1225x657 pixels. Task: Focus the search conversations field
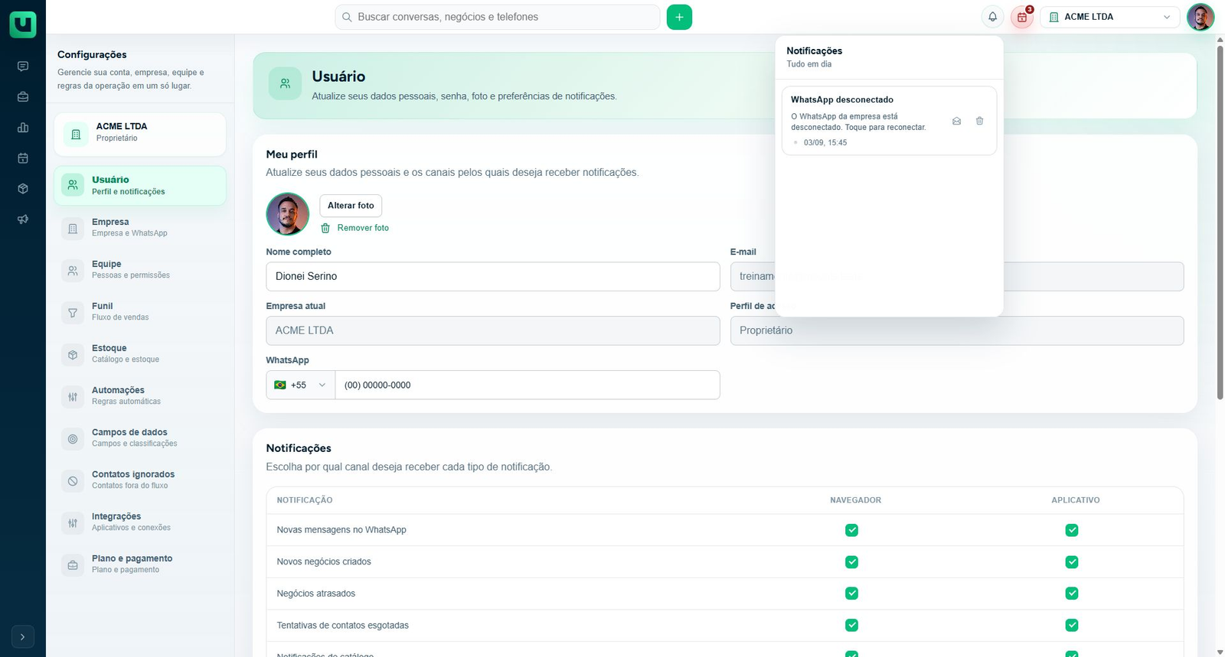click(498, 17)
